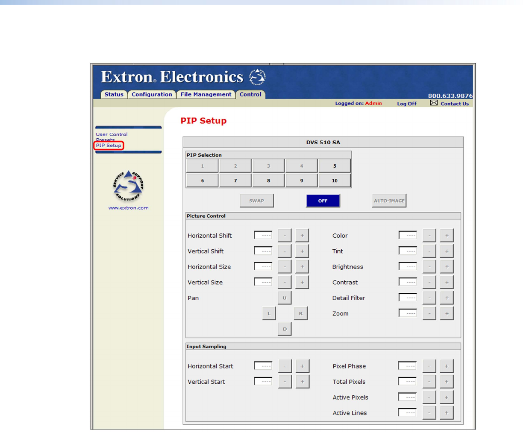Increase Vertical Shift with plus button
The height and width of the screenshot is (432, 523).
pos(302,251)
